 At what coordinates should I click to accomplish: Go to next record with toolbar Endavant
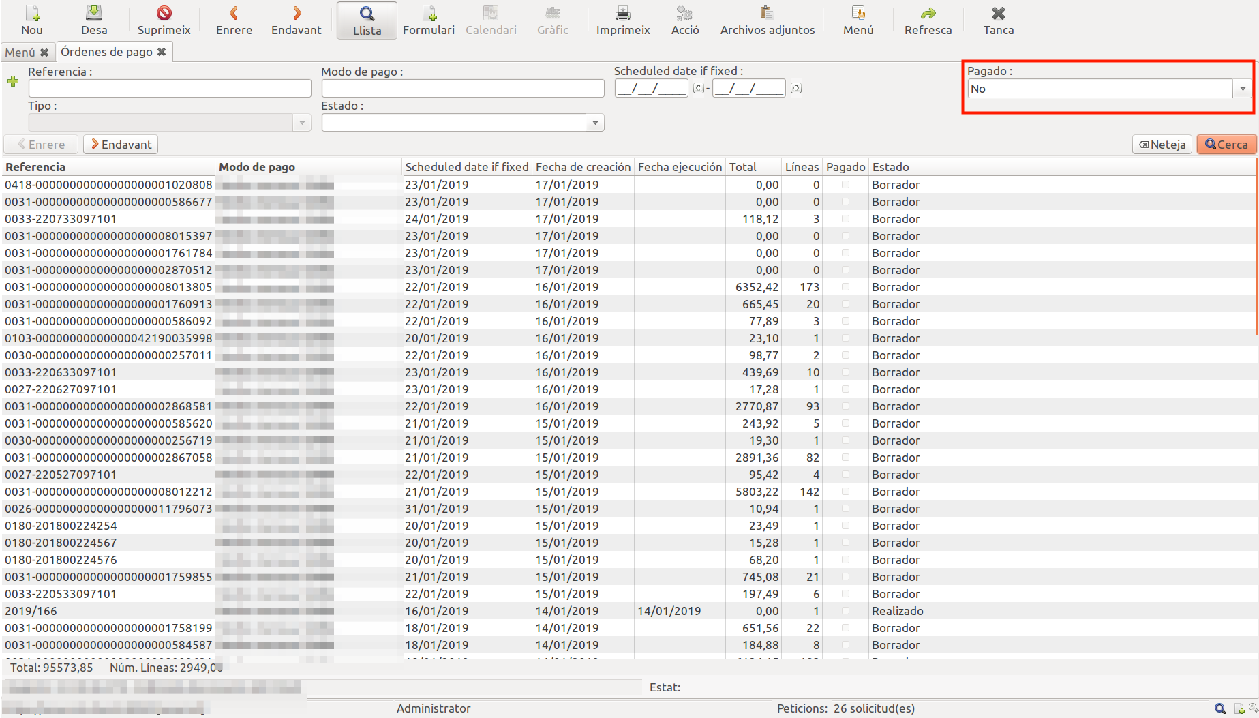(x=296, y=20)
